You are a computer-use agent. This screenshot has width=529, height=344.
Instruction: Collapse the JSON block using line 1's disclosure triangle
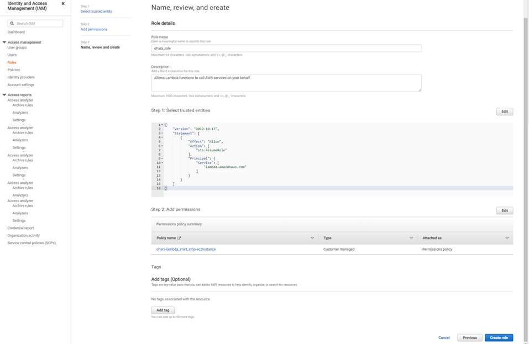pos(163,124)
